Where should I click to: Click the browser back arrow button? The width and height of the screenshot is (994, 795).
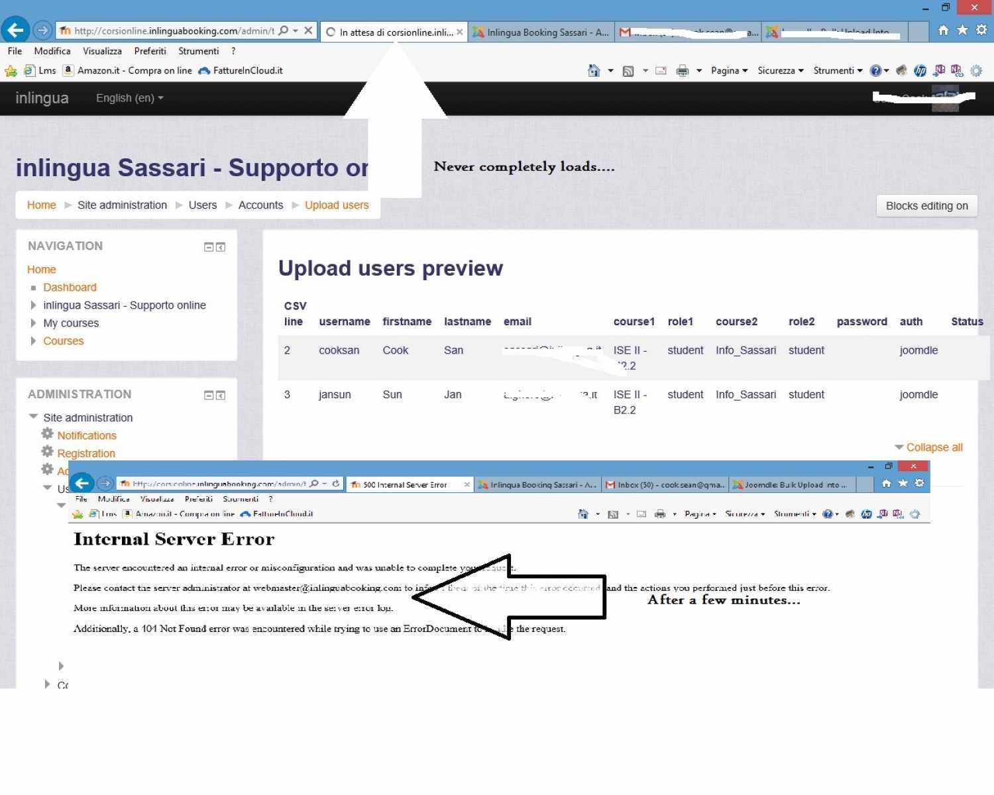tap(15, 30)
